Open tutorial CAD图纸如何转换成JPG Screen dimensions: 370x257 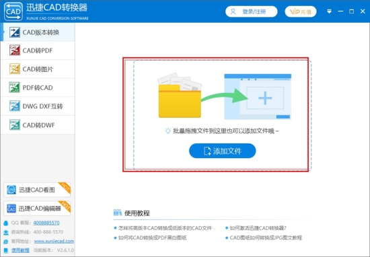266,237
